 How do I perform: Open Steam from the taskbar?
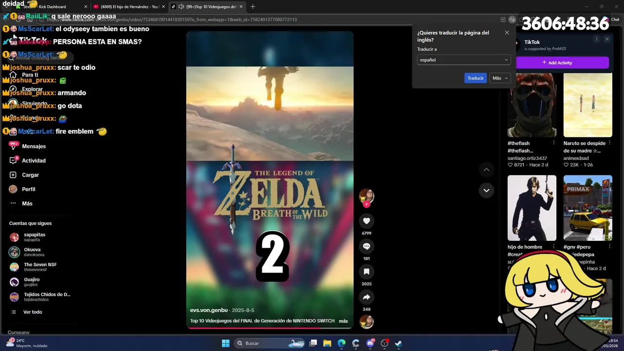(x=398, y=343)
